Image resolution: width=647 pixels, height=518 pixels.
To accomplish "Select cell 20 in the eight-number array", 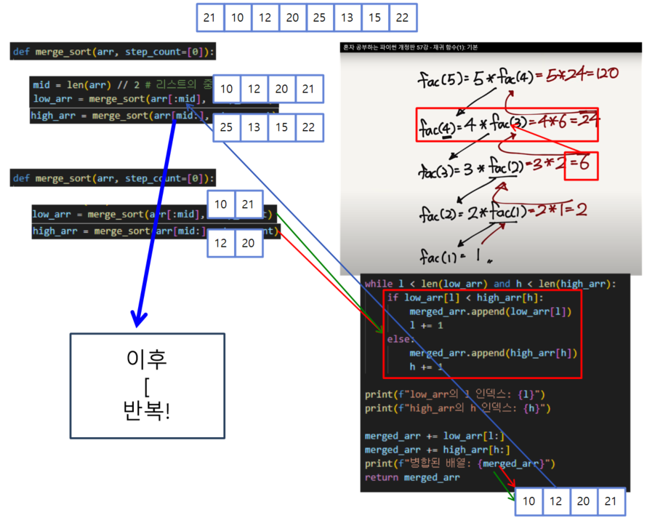I will (292, 17).
